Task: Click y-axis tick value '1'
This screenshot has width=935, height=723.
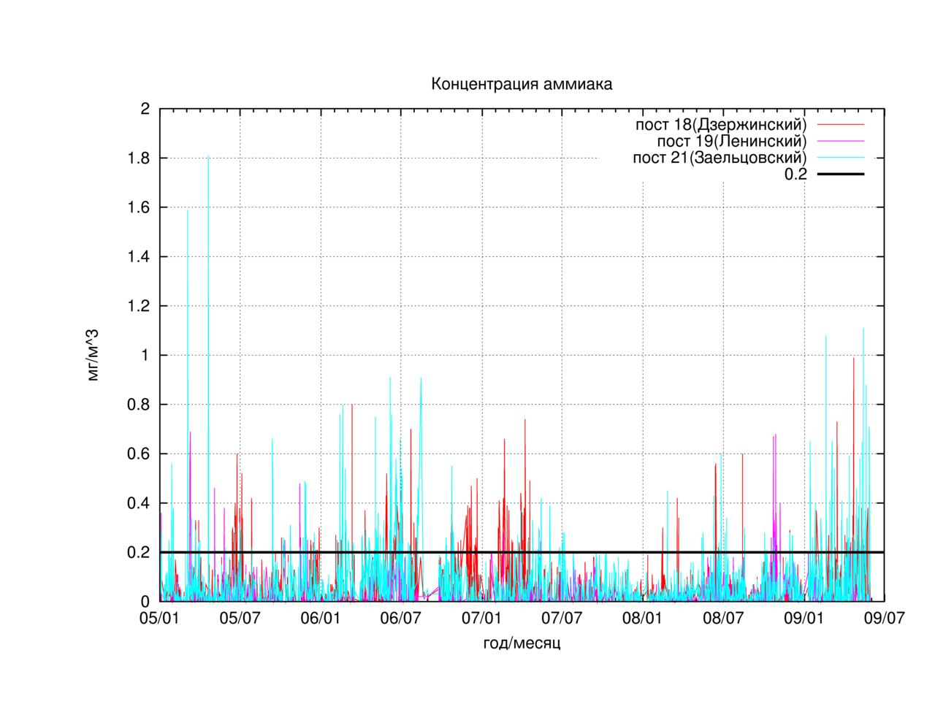Action: [145, 355]
